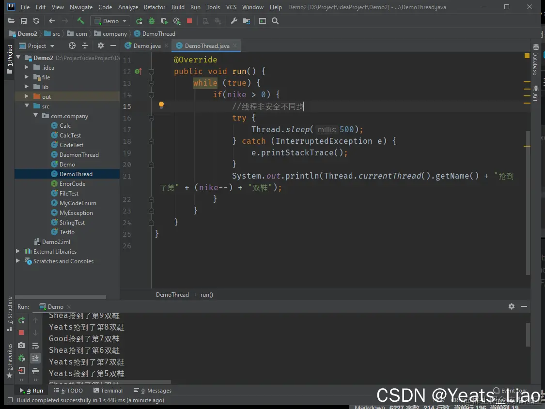Open the File menu
The image size is (545, 409).
pyautogui.click(x=25, y=7)
